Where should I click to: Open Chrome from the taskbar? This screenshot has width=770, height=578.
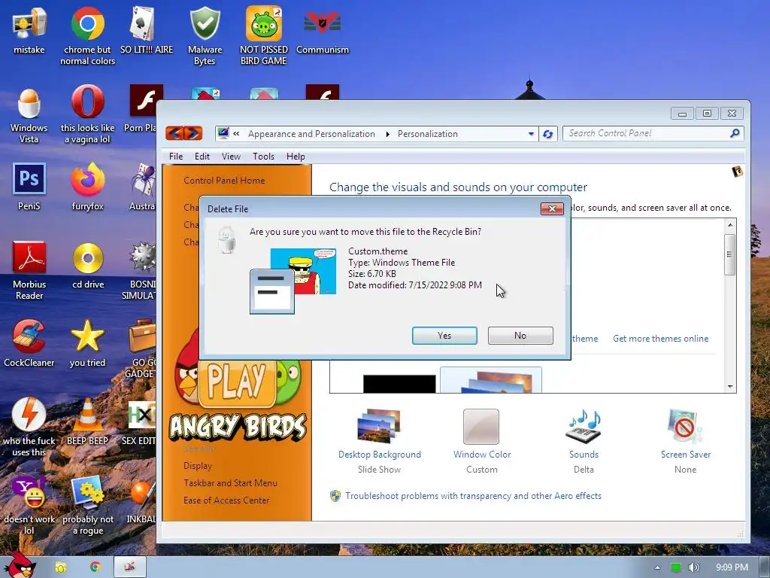(95, 567)
